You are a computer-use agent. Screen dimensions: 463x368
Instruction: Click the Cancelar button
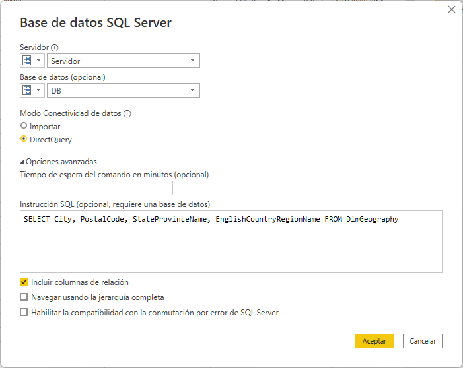pos(423,341)
